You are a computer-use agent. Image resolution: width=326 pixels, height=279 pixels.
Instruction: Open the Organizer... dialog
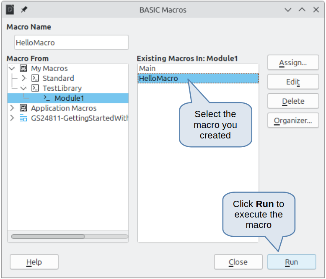tap(293, 120)
